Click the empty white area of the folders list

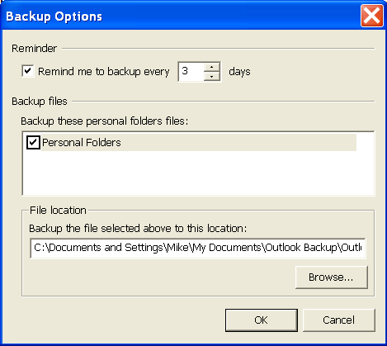coord(198,173)
